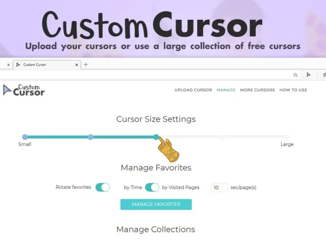This screenshot has height=245, width=326.
Task: Click the current middle slider handle
Action: pos(156,137)
